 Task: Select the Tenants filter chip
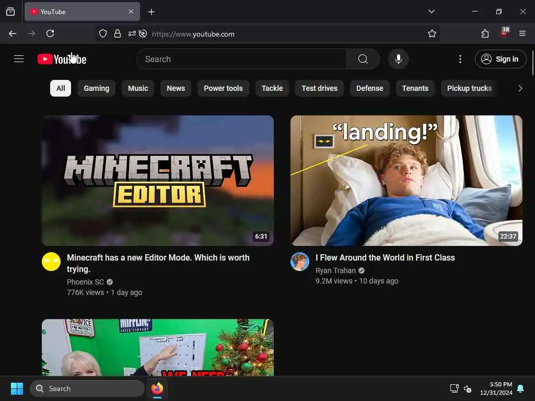pyautogui.click(x=415, y=88)
